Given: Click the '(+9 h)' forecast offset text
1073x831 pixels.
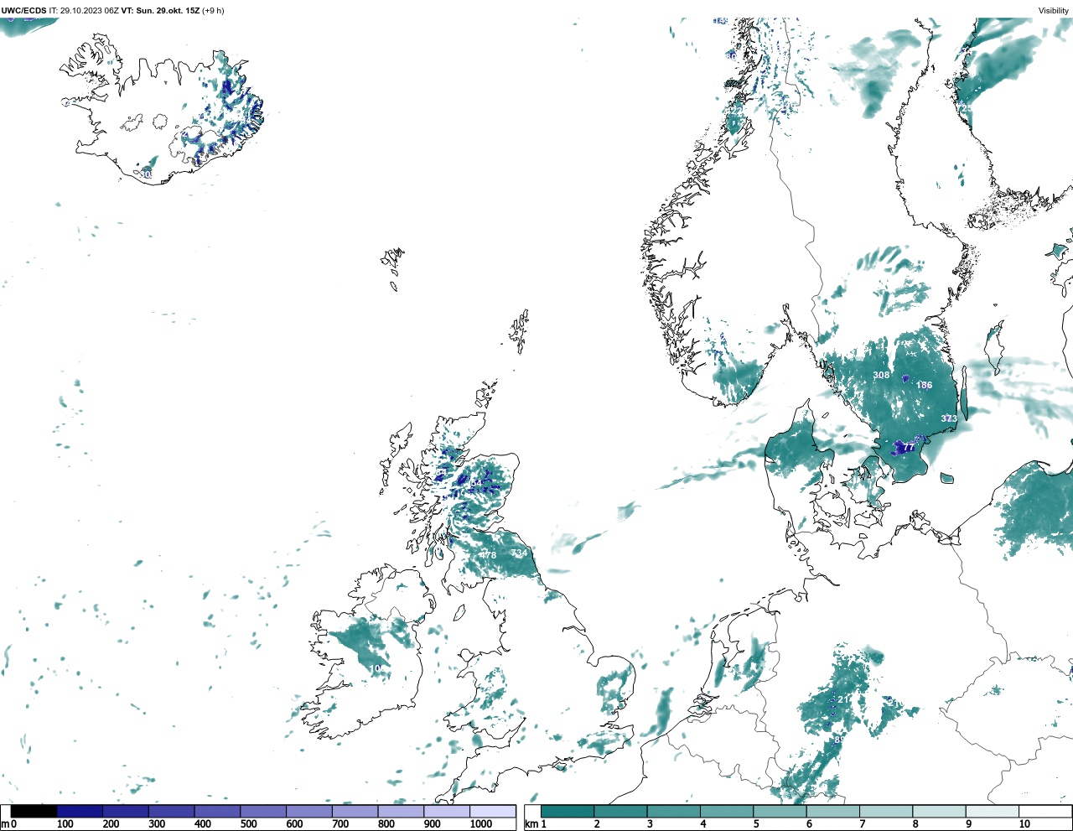Looking at the screenshot, I should pos(213,11).
